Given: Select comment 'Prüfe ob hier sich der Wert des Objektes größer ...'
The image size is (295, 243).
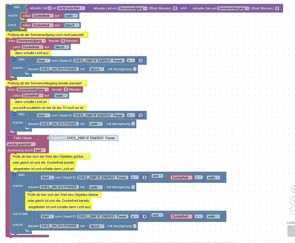Looking at the screenshot, I should [50, 157].
